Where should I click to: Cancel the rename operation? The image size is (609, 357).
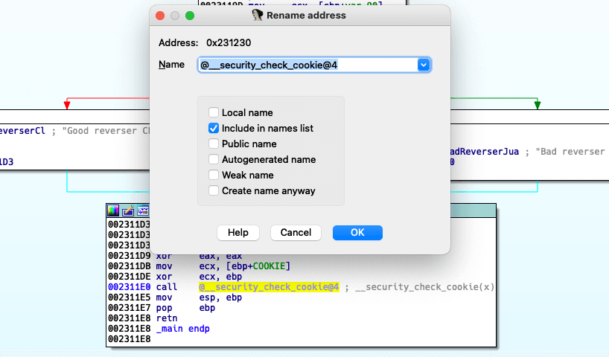pos(296,233)
